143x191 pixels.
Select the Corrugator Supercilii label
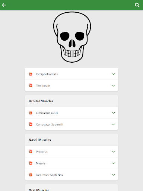pyautogui.click(x=50, y=125)
